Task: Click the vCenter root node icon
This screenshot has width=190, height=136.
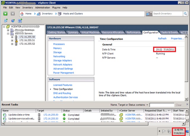Action: point(8,27)
